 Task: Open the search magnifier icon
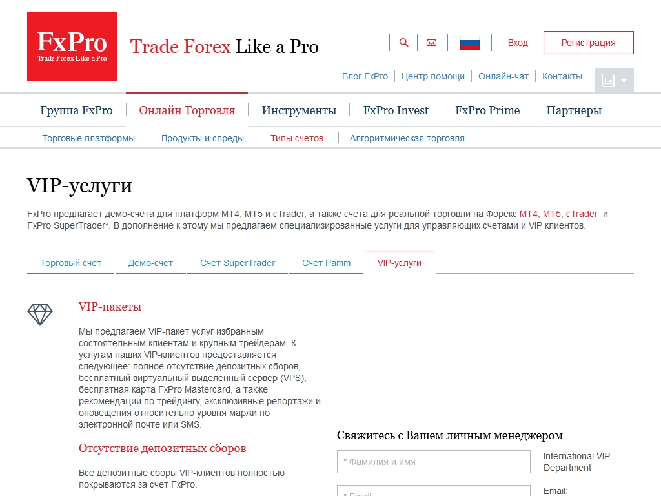pyautogui.click(x=404, y=43)
